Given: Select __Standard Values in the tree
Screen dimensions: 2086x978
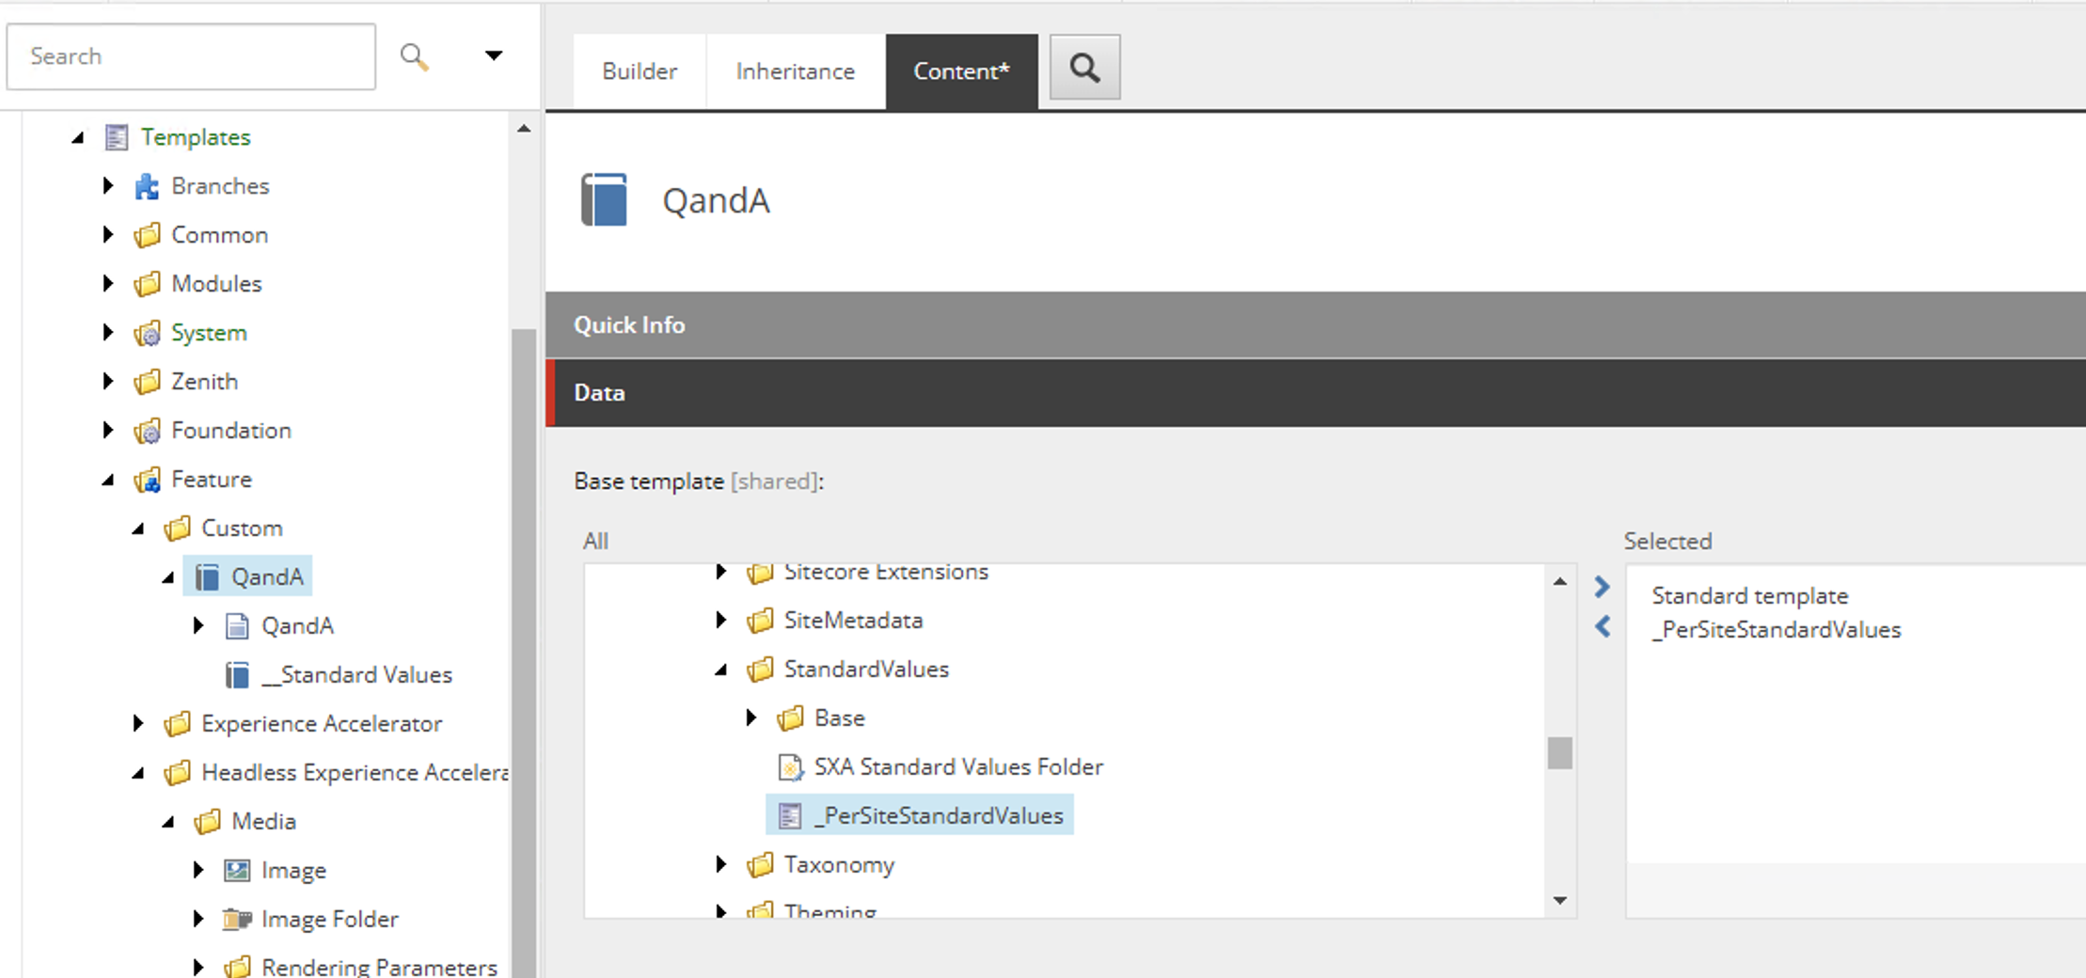Looking at the screenshot, I should 357,675.
